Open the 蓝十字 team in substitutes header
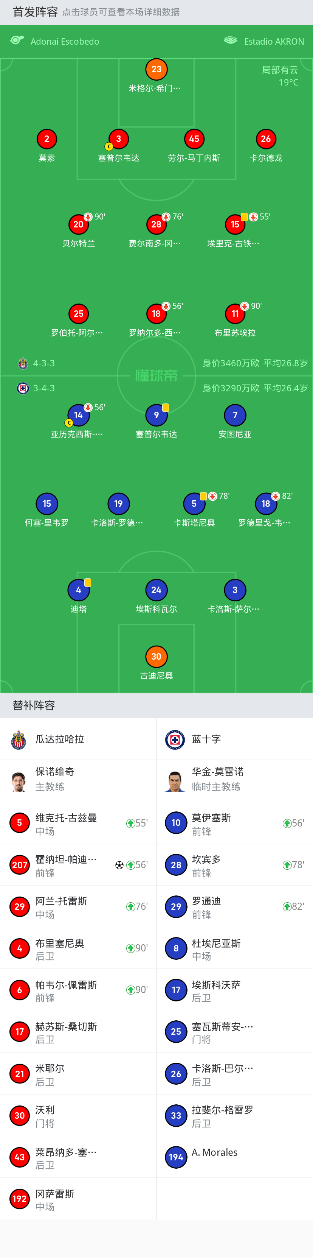 206,739
